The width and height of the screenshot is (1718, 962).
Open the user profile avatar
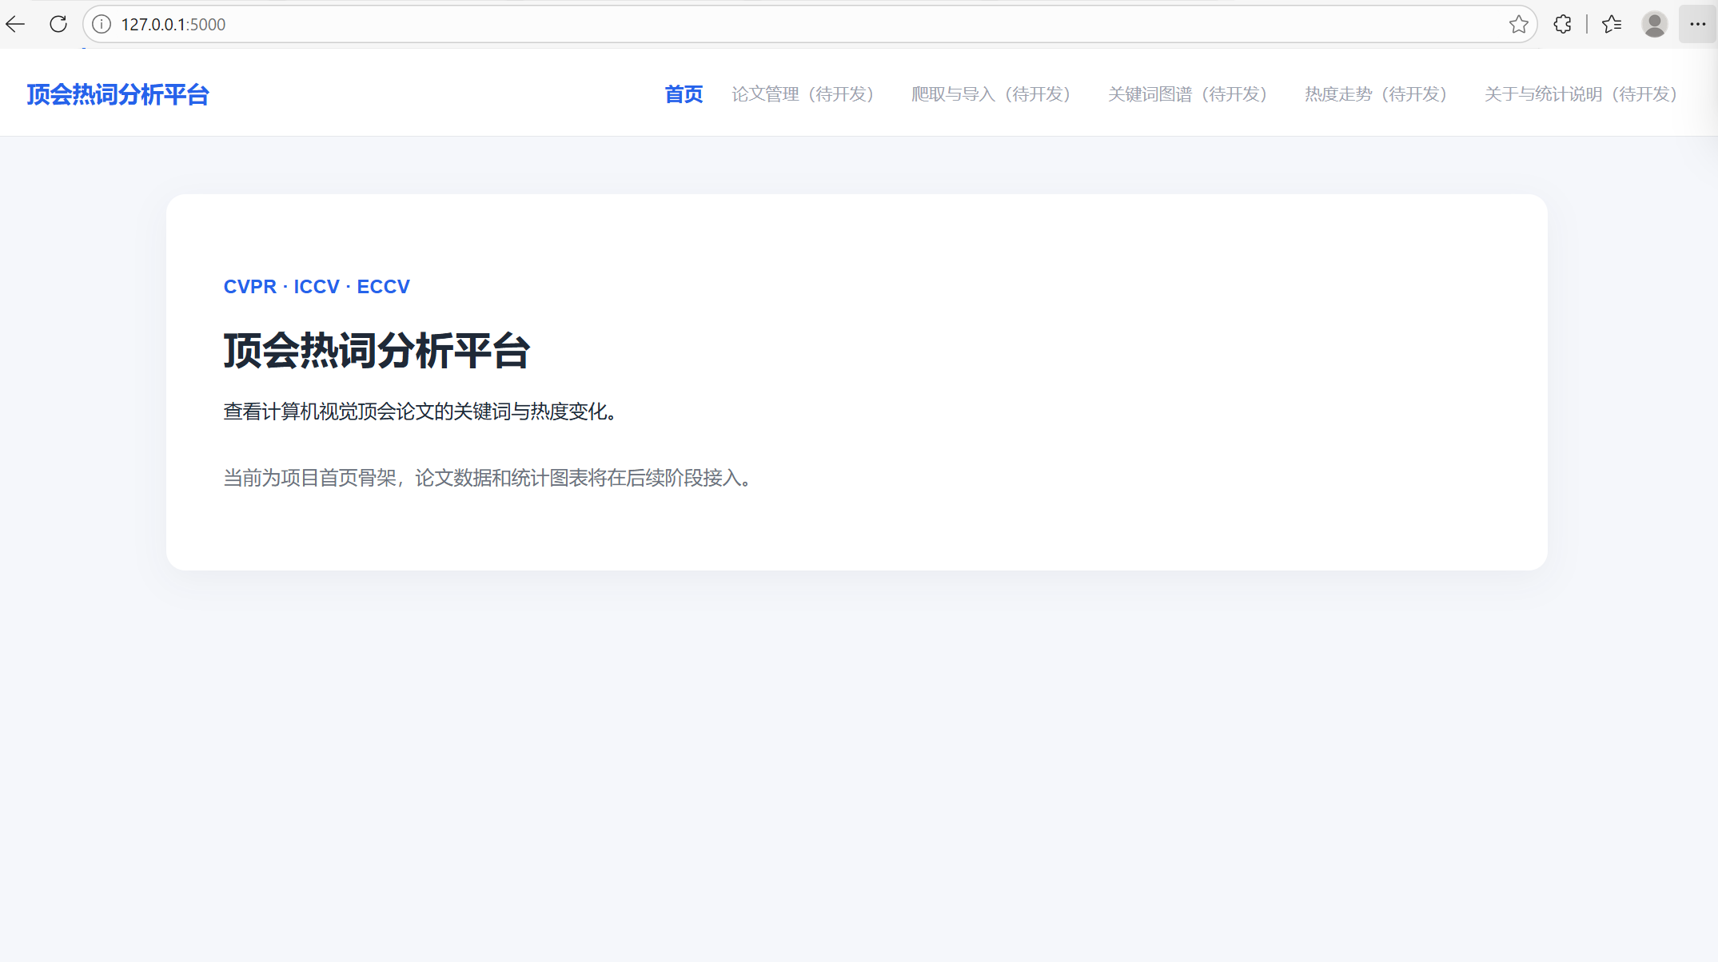(1654, 24)
